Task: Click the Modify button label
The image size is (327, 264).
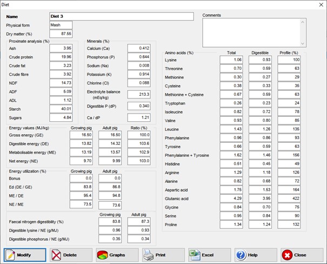Action: click(x=24, y=255)
